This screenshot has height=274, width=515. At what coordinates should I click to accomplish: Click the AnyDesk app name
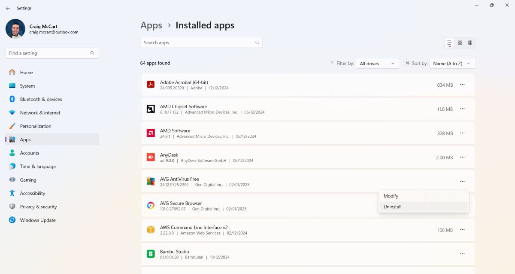(169, 155)
